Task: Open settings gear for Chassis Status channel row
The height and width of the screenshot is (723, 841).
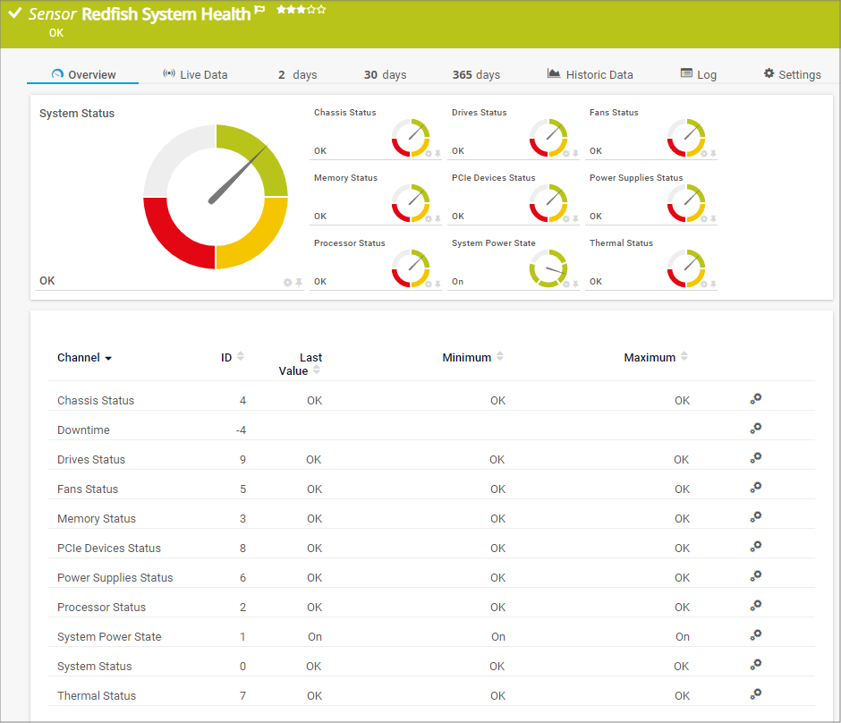Action: coord(755,399)
